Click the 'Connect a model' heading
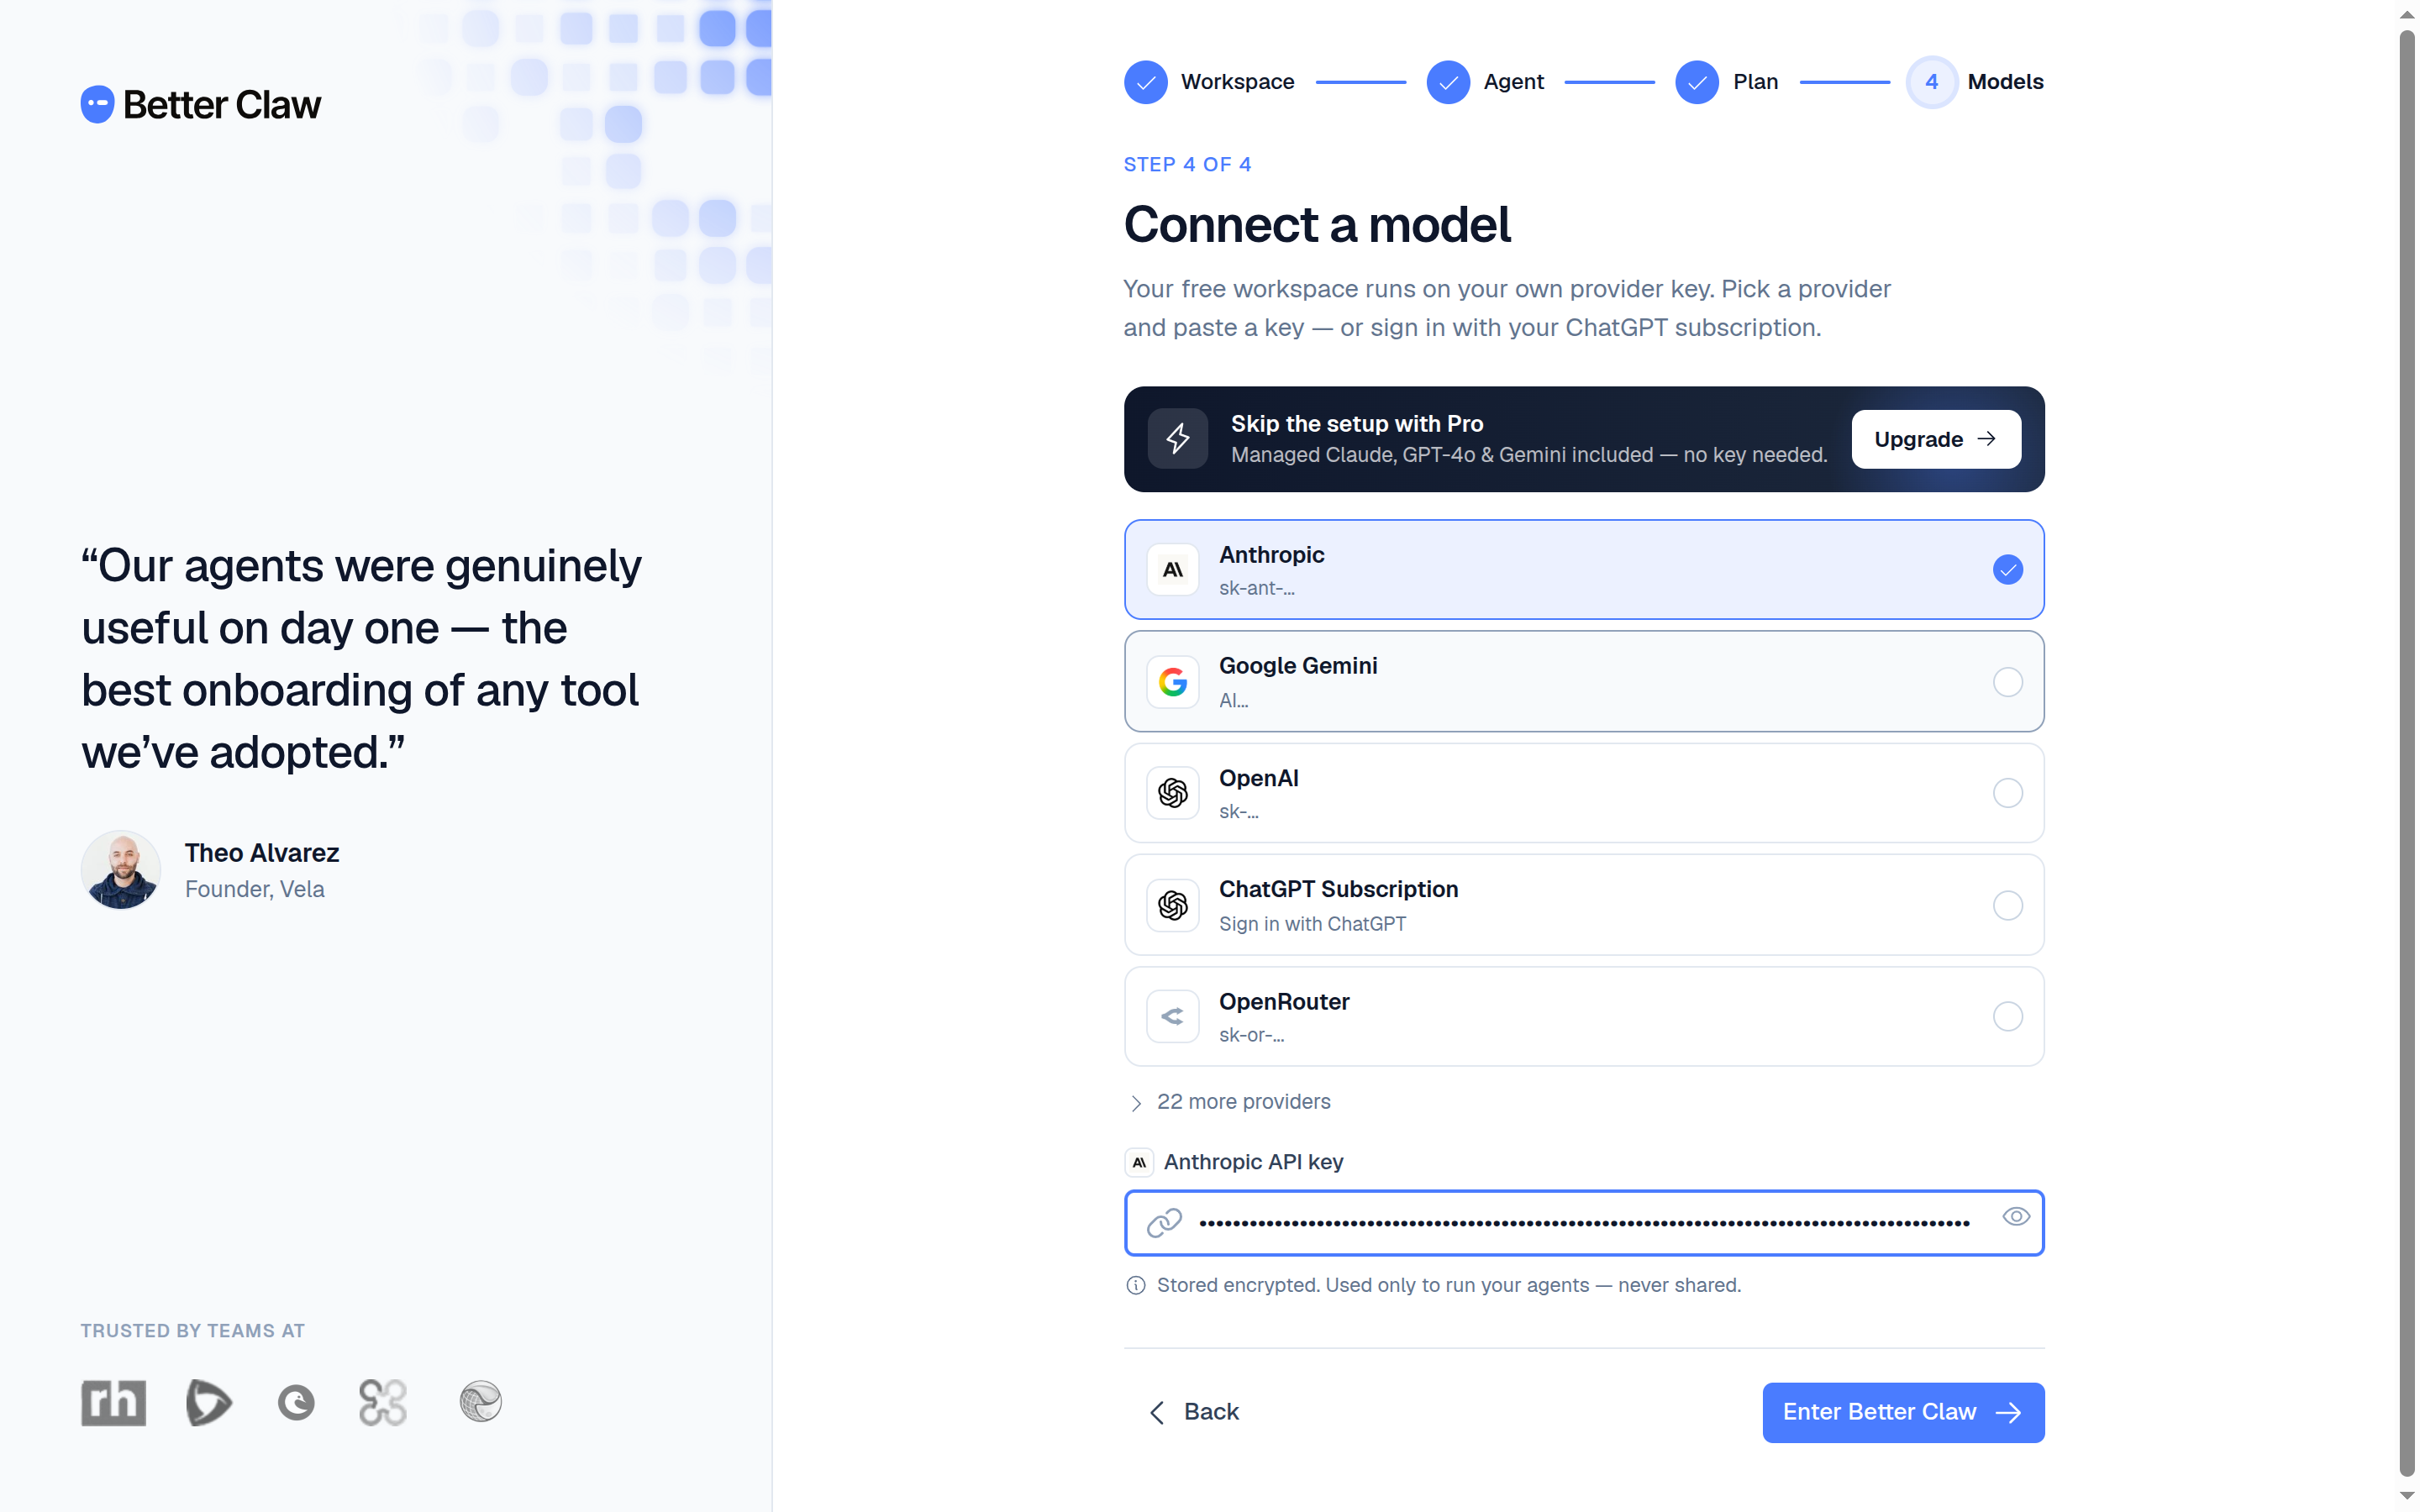This screenshot has width=2420, height=1512. pyautogui.click(x=1317, y=225)
